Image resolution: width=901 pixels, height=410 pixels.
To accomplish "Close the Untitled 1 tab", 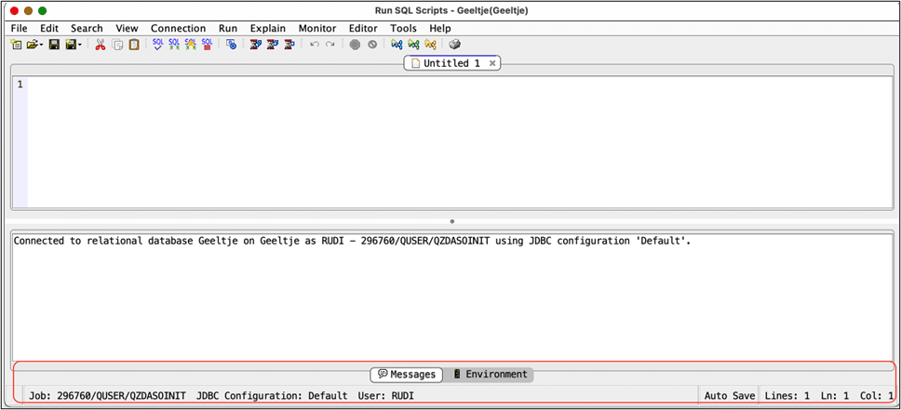I will (x=492, y=63).
